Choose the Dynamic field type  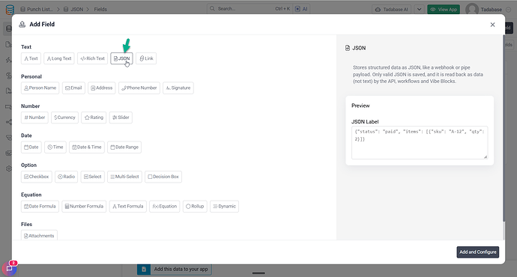(224, 206)
